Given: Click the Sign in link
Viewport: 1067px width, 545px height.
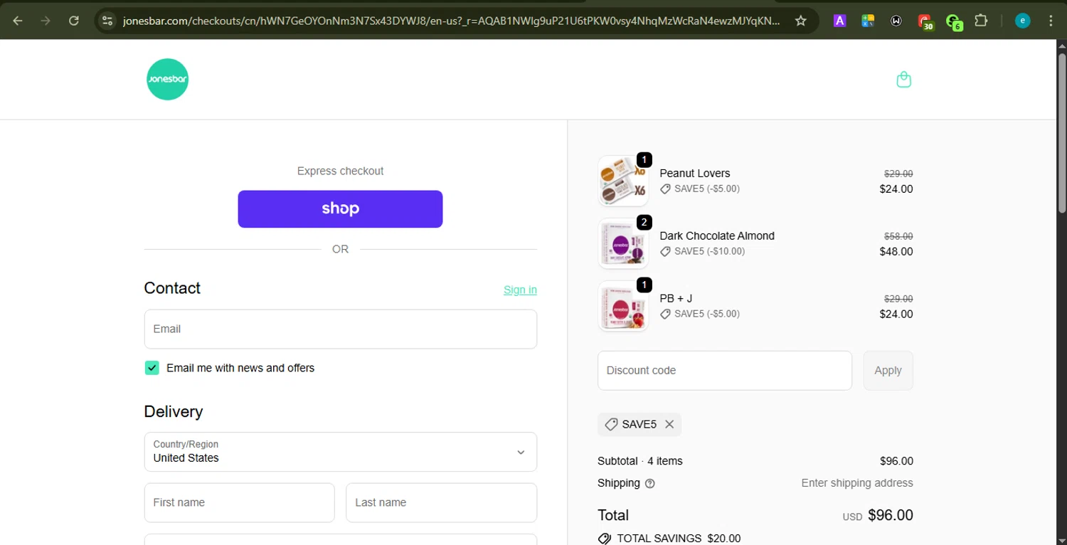Looking at the screenshot, I should pyautogui.click(x=520, y=290).
